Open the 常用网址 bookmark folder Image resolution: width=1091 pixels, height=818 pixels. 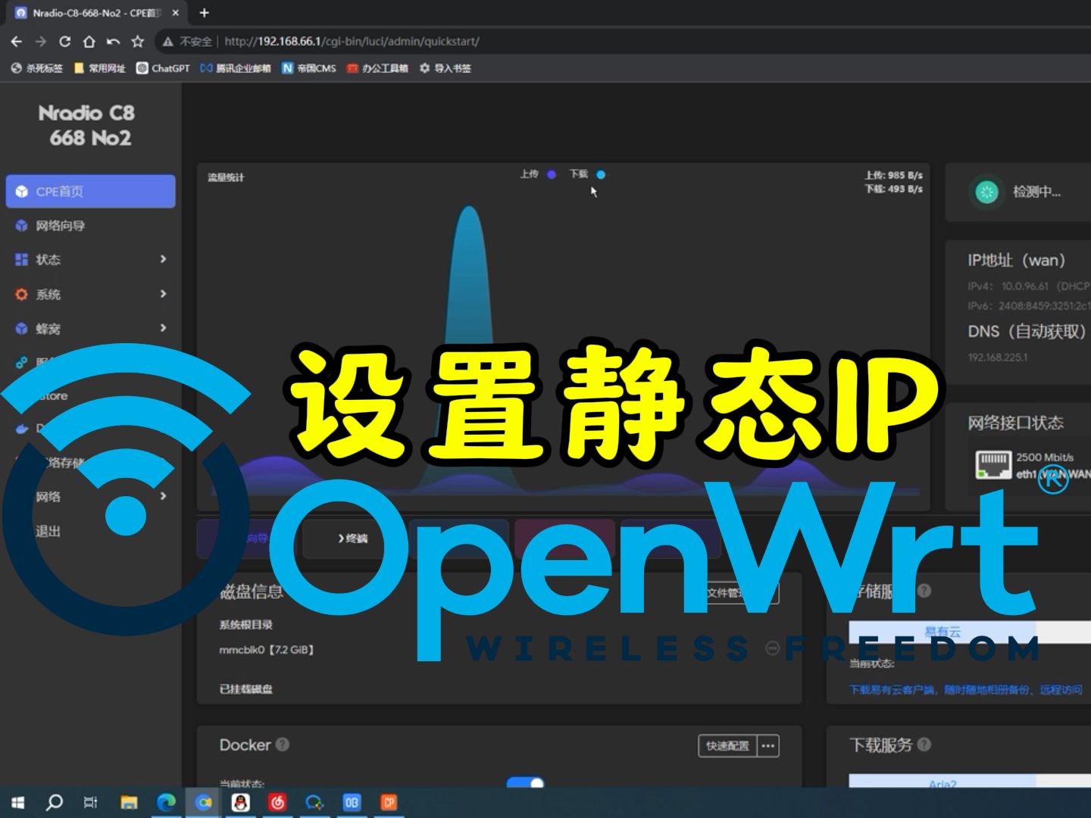tap(99, 68)
